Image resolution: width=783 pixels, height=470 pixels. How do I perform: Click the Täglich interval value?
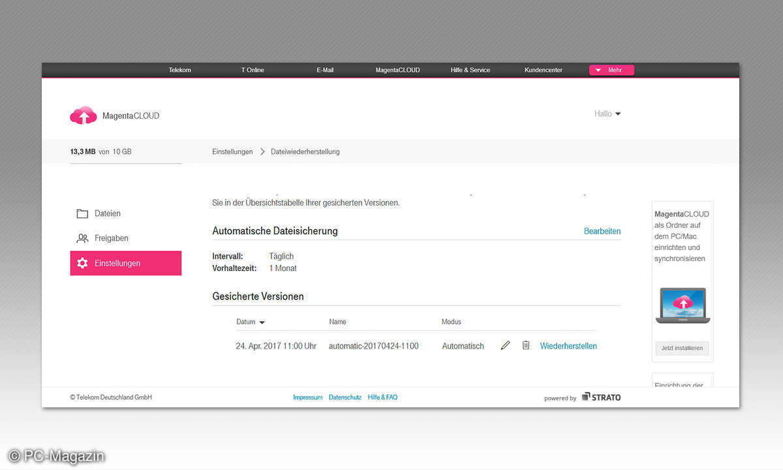(281, 257)
